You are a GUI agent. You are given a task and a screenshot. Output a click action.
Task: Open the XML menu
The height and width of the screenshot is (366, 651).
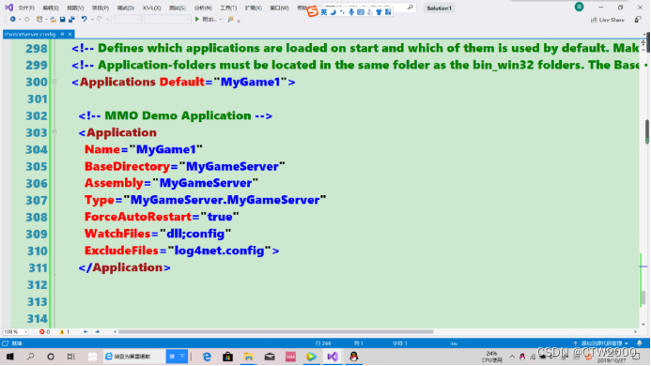[151, 8]
